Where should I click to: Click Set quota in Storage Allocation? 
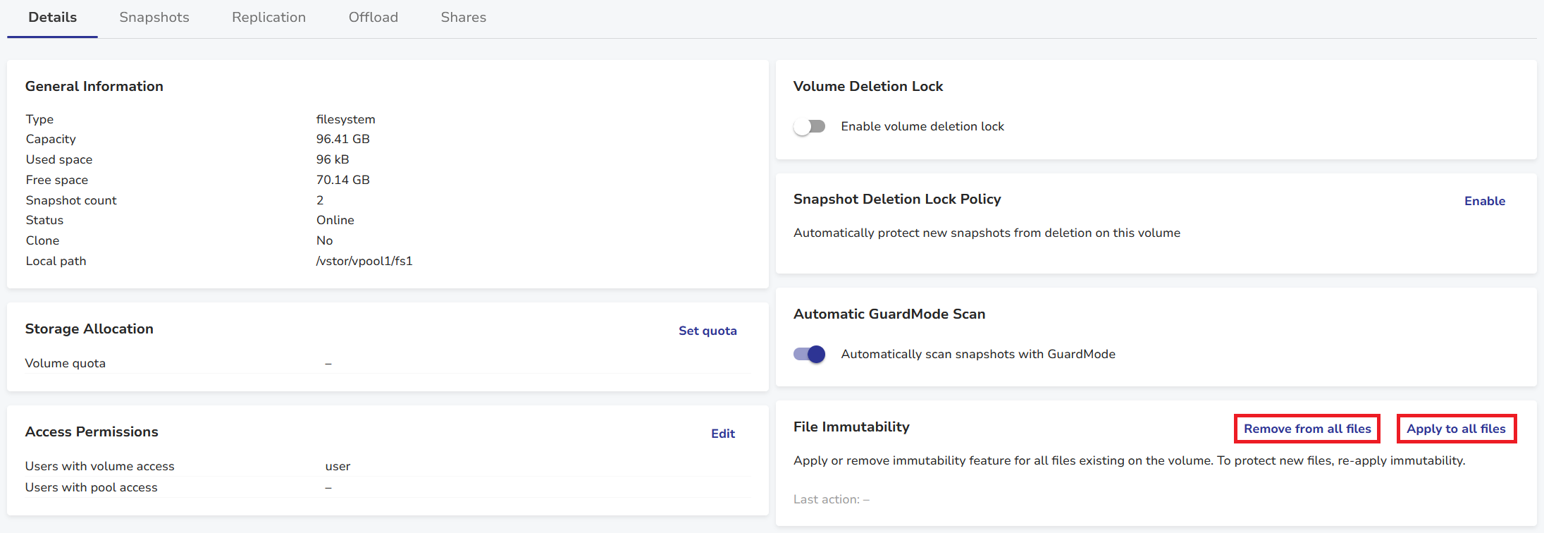point(707,331)
